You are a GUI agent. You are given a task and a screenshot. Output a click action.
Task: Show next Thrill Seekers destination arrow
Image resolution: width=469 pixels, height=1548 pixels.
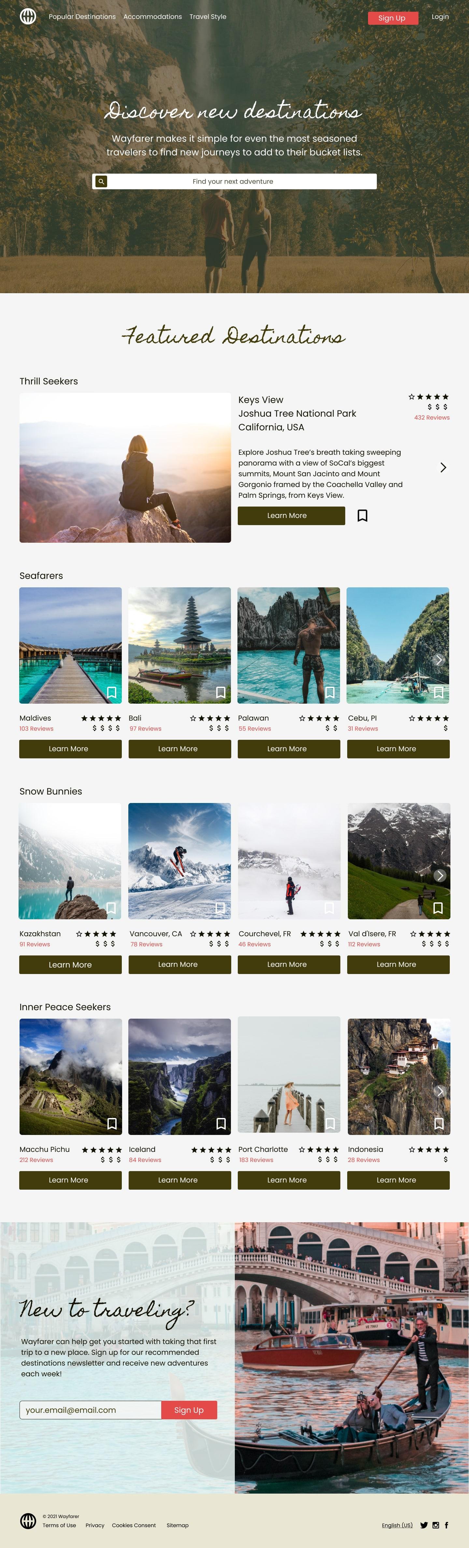pos(443,467)
